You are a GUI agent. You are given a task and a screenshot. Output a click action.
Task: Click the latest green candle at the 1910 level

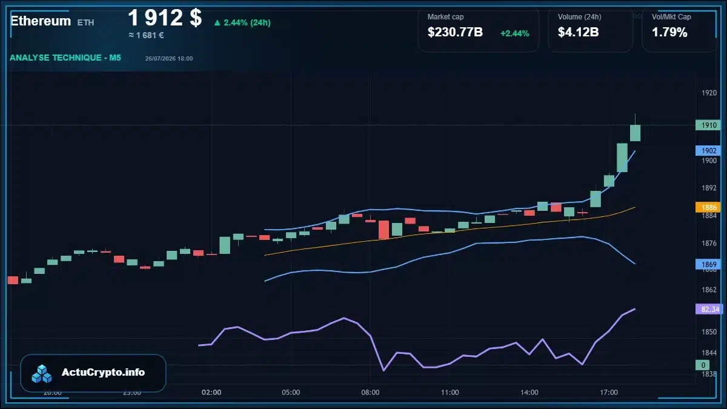635,133
